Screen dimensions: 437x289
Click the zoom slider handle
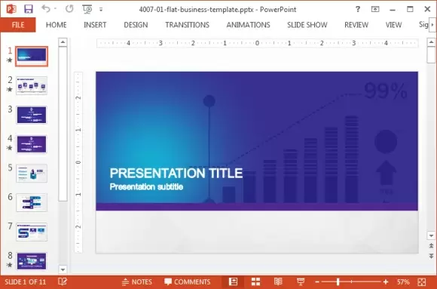coord(338,281)
